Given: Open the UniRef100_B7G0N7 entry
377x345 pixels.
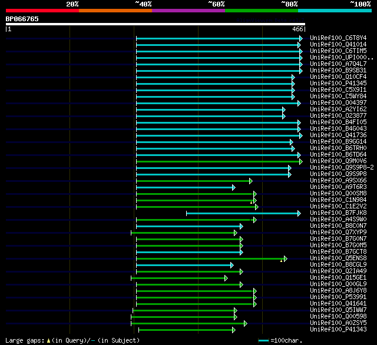Looking at the screenshot, I should [338, 239].
